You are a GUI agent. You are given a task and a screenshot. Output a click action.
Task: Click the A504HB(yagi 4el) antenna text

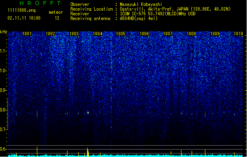(139, 18)
